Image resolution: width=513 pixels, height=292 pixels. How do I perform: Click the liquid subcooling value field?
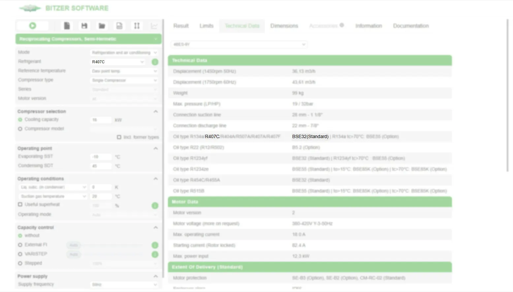click(x=101, y=187)
